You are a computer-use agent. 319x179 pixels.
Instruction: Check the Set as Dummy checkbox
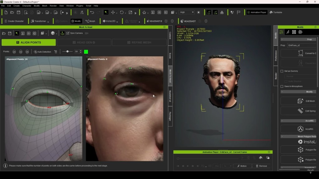click(282, 71)
